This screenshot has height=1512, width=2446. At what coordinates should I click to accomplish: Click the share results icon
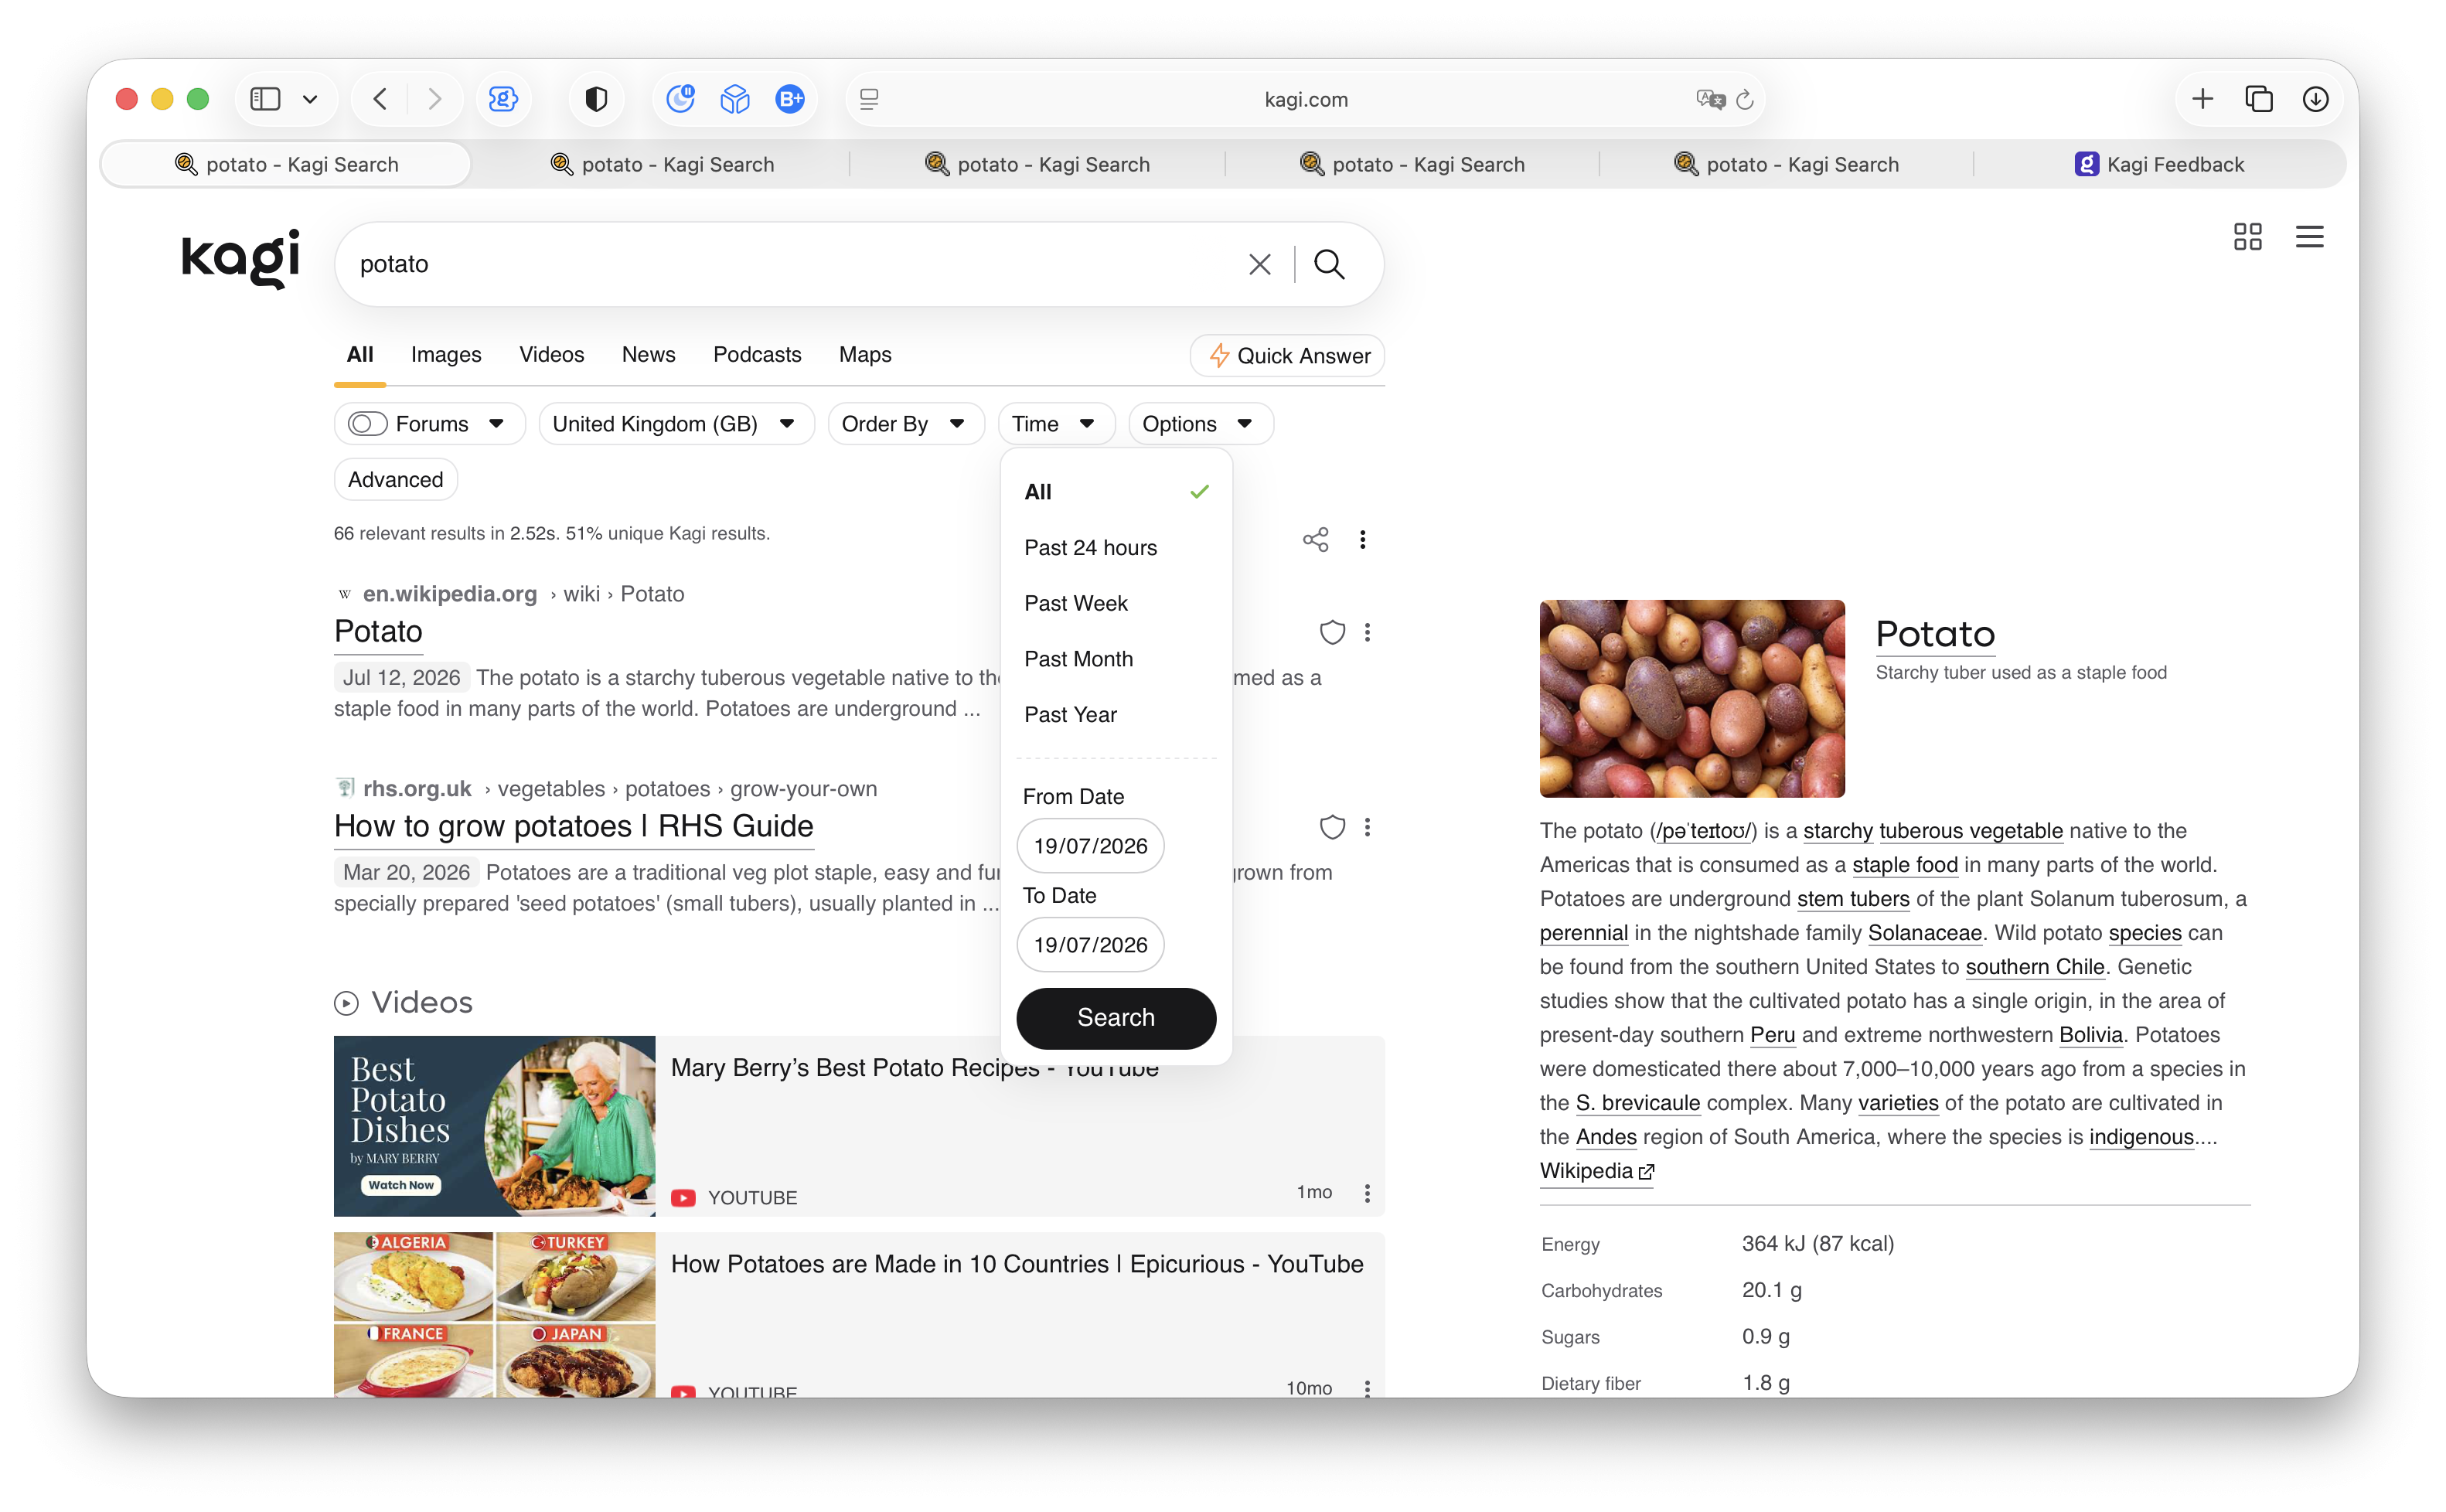click(1315, 540)
